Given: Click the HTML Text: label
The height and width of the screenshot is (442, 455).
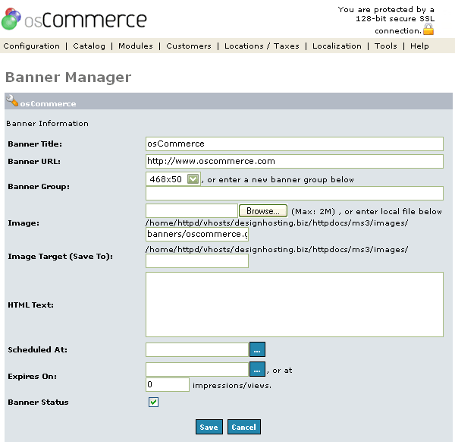Looking at the screenshot, I should [x=31, y=305].
